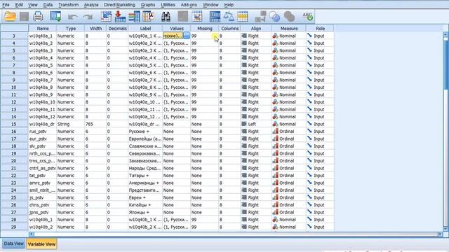The height and width of the screenshot is (252, 449).
Task: Click the Redo arrow icon
Action: pyautogui.click(x=88, y=17)
